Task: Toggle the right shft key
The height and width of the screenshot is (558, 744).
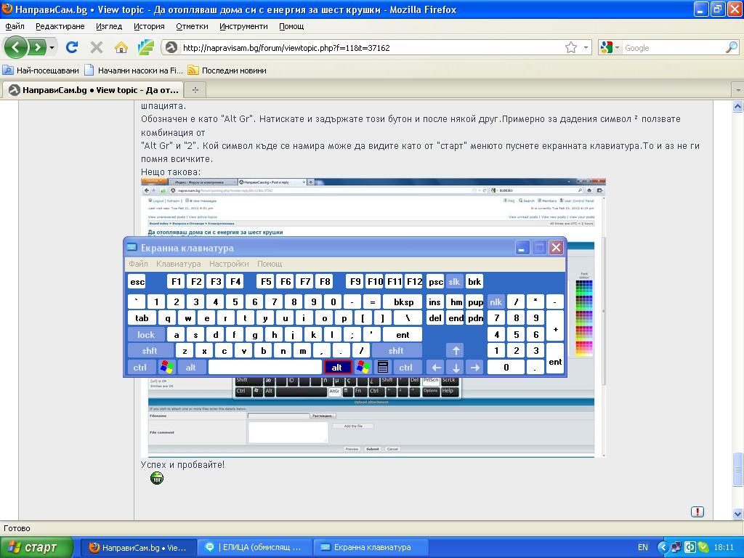Action: click(x=396, y=351)
